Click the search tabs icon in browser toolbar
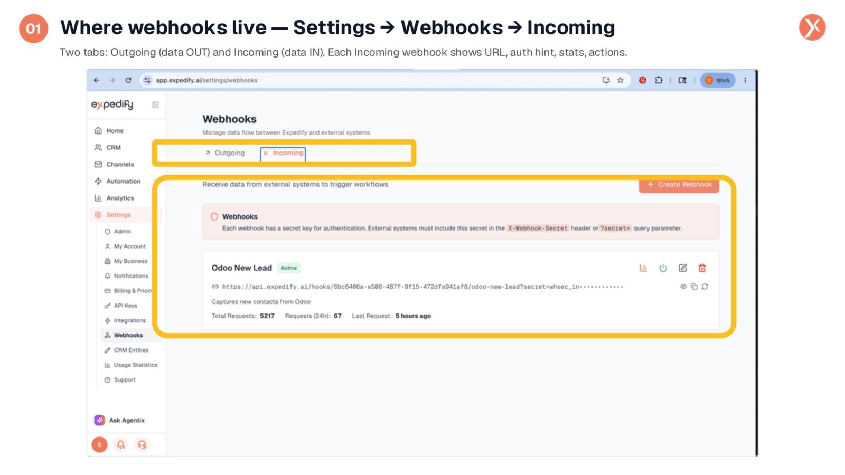This screenshot has height=475, width=845. [x=682, y=80]
